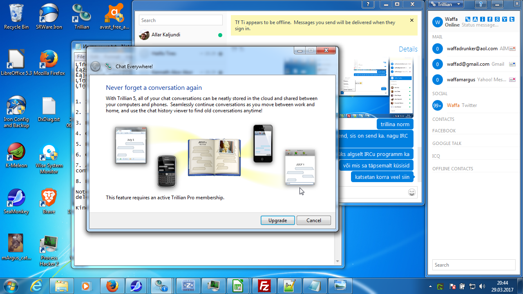Expand the ICQ contact group
This screenshot has width=523, height=294.
436,156
